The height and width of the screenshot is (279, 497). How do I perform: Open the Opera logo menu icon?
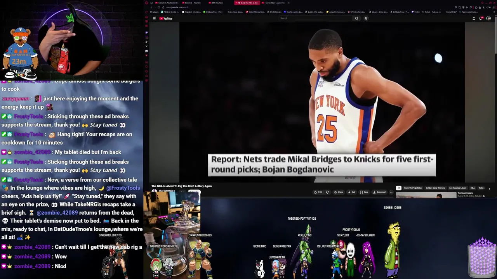(x=146, y=3)
